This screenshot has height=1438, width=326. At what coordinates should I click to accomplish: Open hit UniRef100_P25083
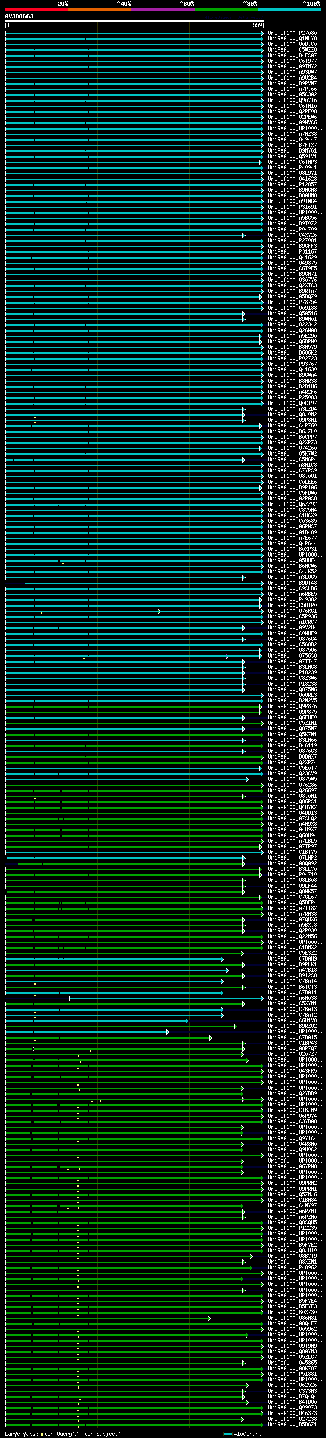292,397
